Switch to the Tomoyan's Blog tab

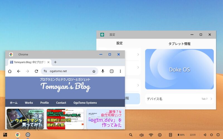[x=28, y=62]
